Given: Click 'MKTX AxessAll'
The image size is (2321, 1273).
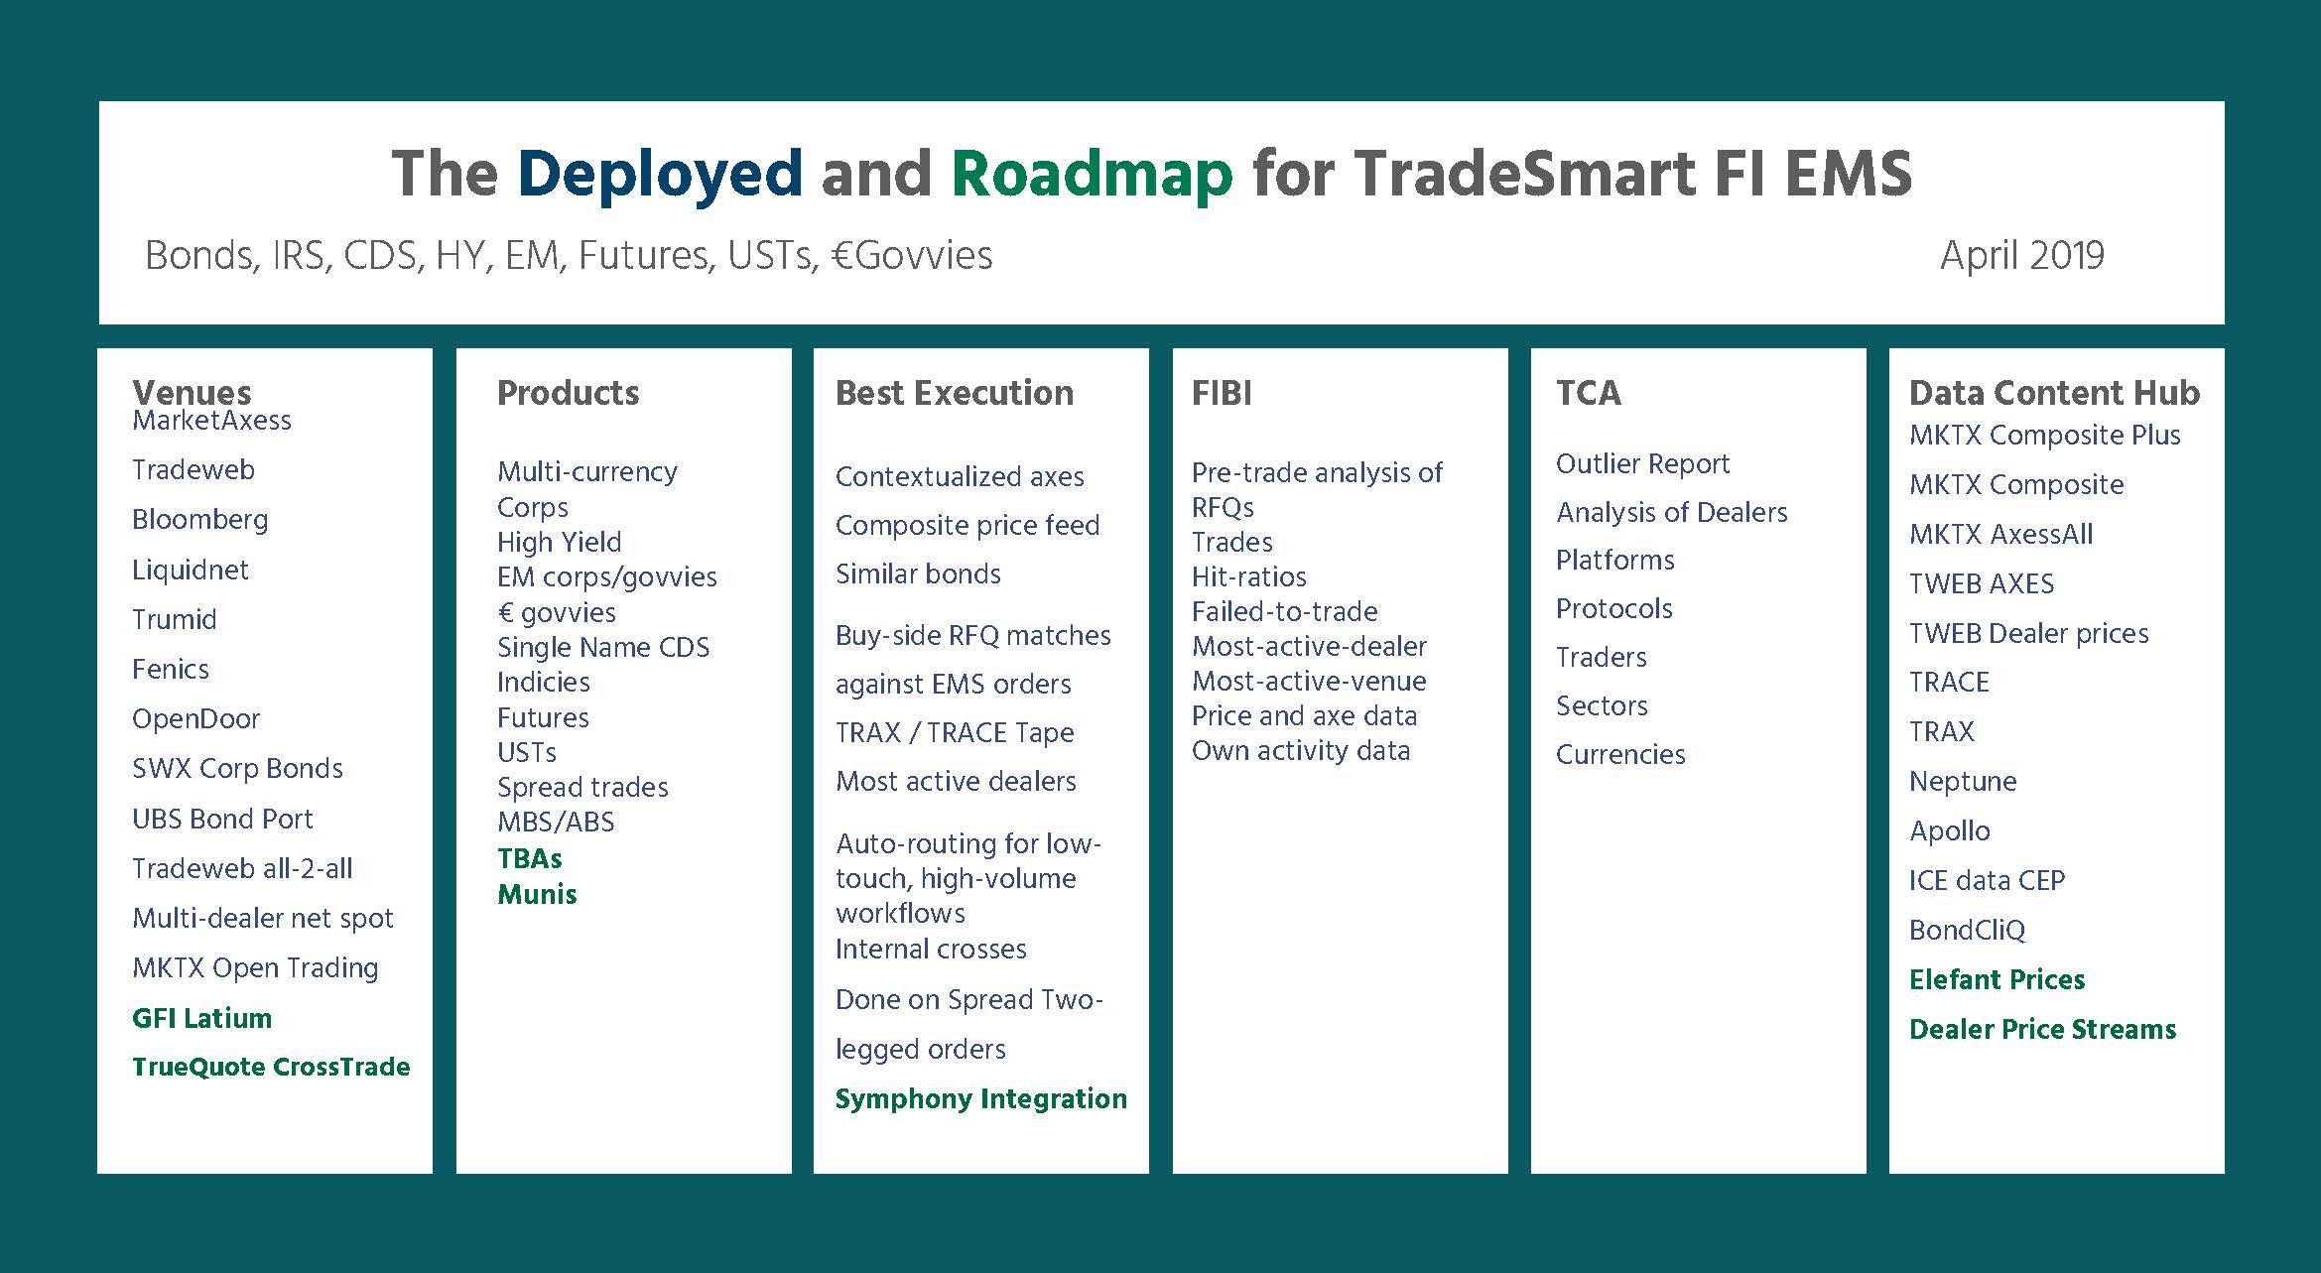Looking at the screenshot, I should pos(2000,535).
